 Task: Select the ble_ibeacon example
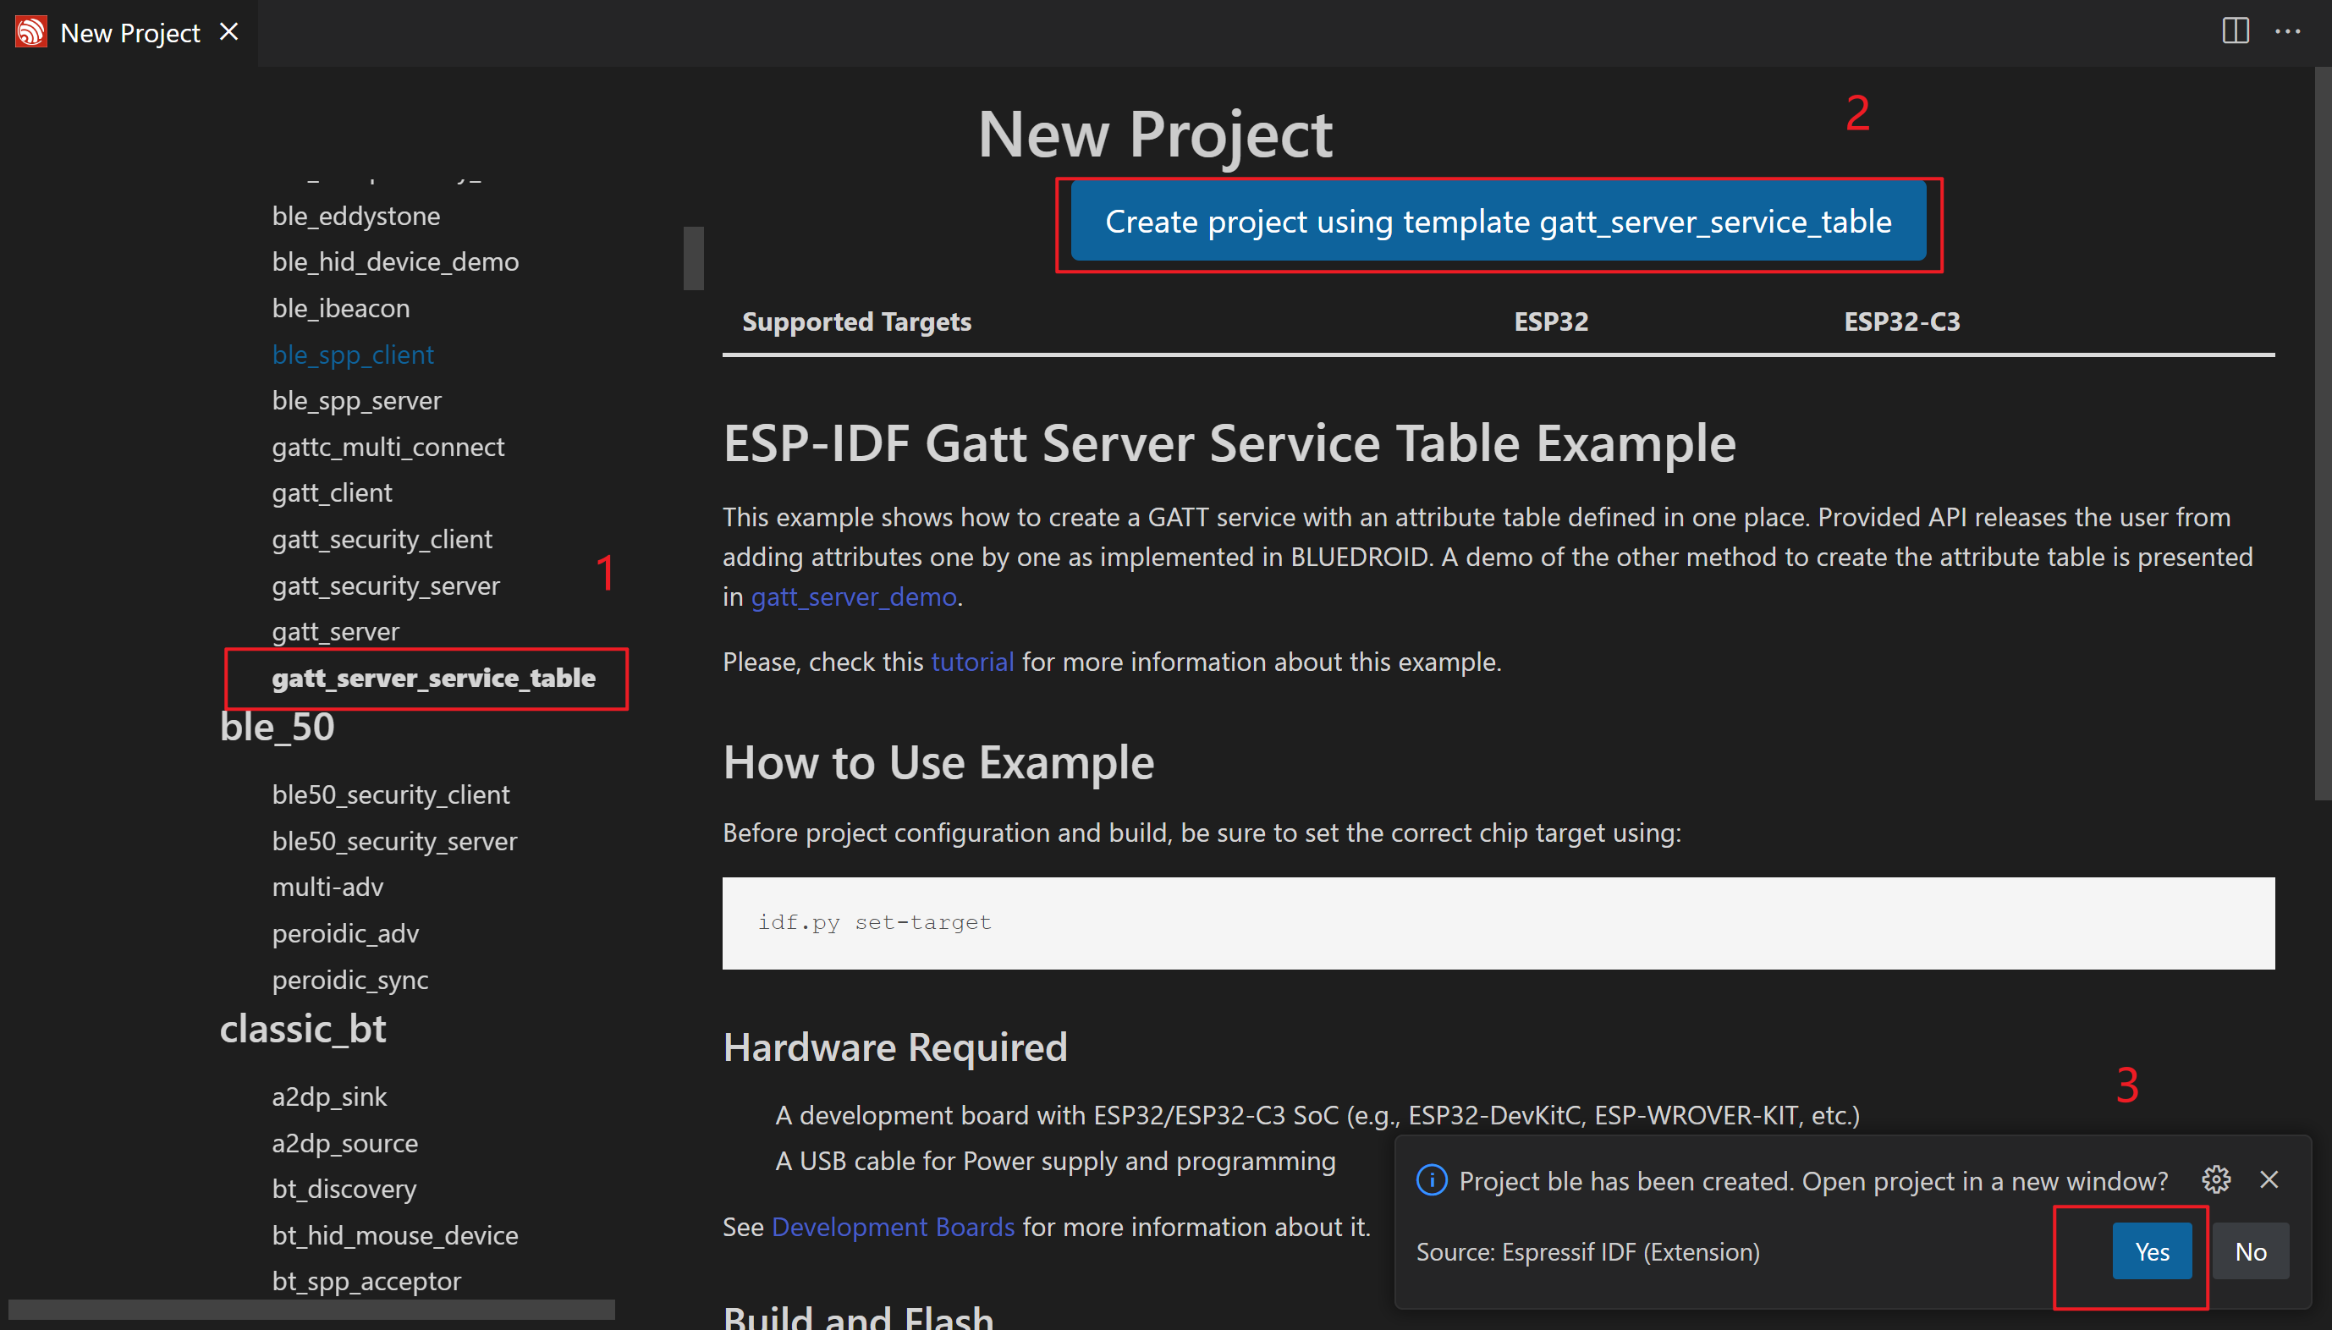(340, 309)
